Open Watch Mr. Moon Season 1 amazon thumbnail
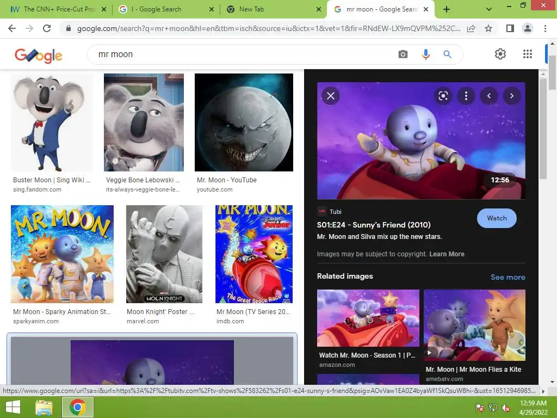The height and width of the screenshot is (418, 557). (x=368, y=318)
